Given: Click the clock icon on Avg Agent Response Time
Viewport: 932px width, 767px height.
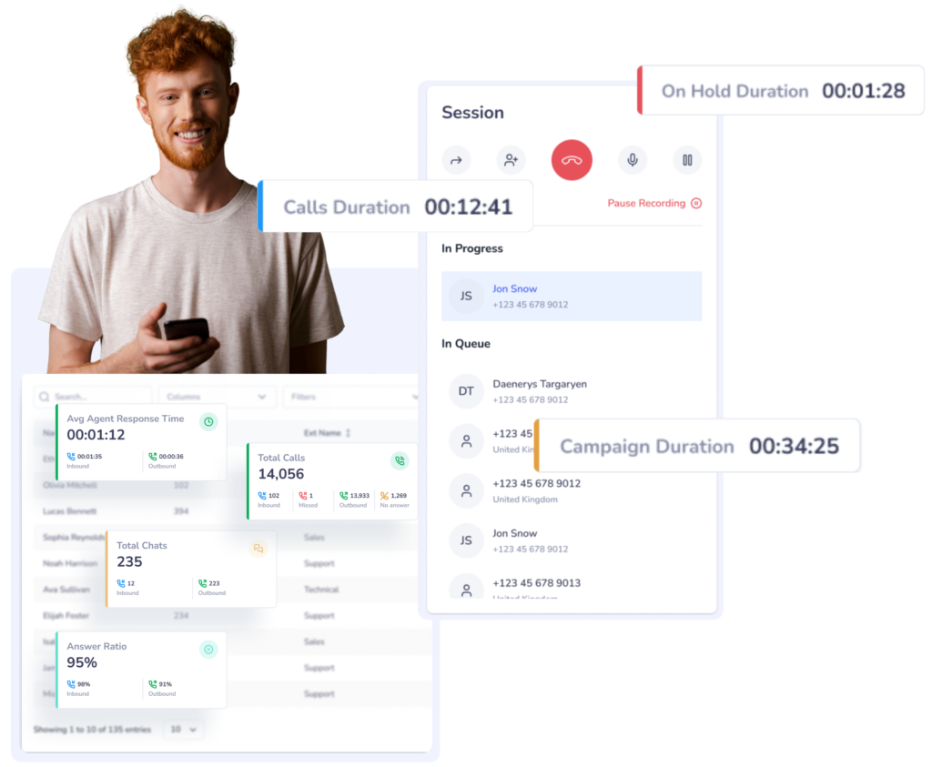Looking at the screenshot, I should (208, 421).
